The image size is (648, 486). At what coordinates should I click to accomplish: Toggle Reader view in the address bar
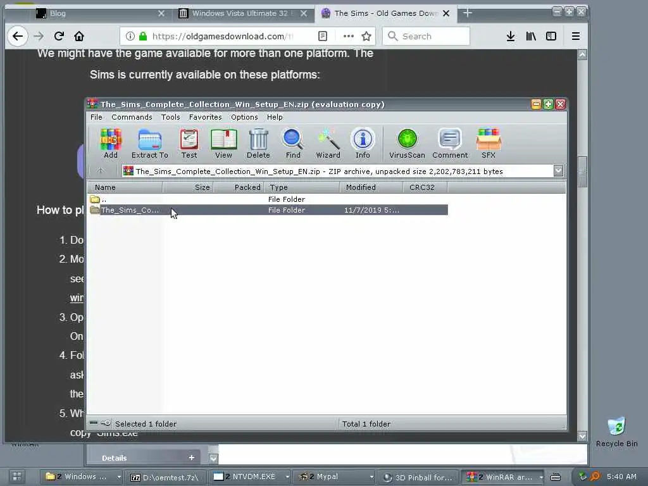[x=323, y=36]
